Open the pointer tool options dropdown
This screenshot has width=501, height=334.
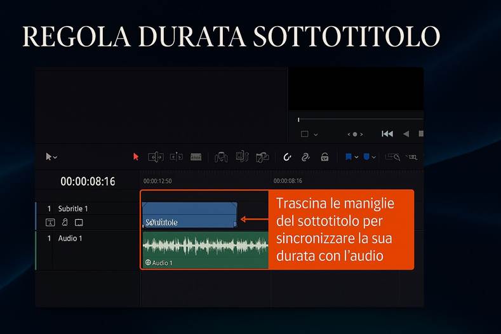coord(55,157)
